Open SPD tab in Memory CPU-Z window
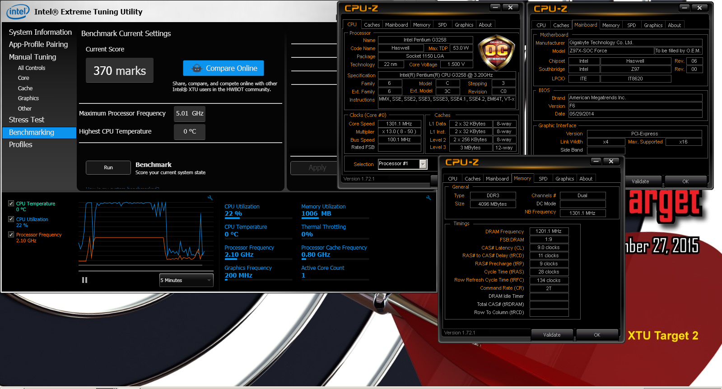 click(x=543, y=179)
